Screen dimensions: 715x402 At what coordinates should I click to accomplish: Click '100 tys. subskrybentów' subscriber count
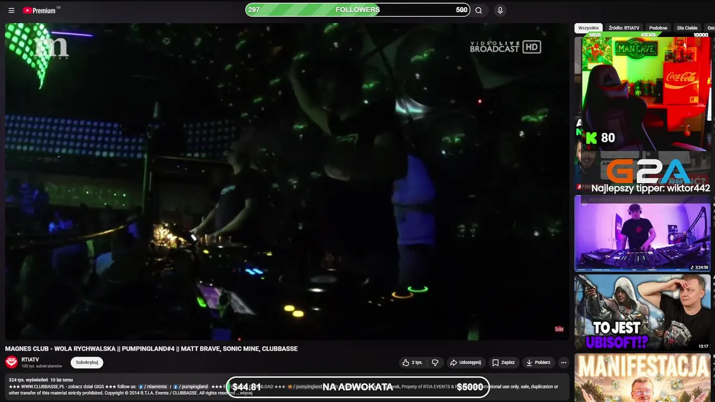click(x=42, y=366)
